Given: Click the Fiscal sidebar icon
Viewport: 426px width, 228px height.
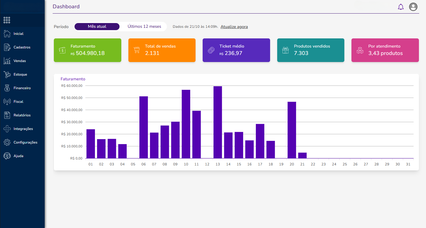Looking at the screenshot, I should (7, 101).
